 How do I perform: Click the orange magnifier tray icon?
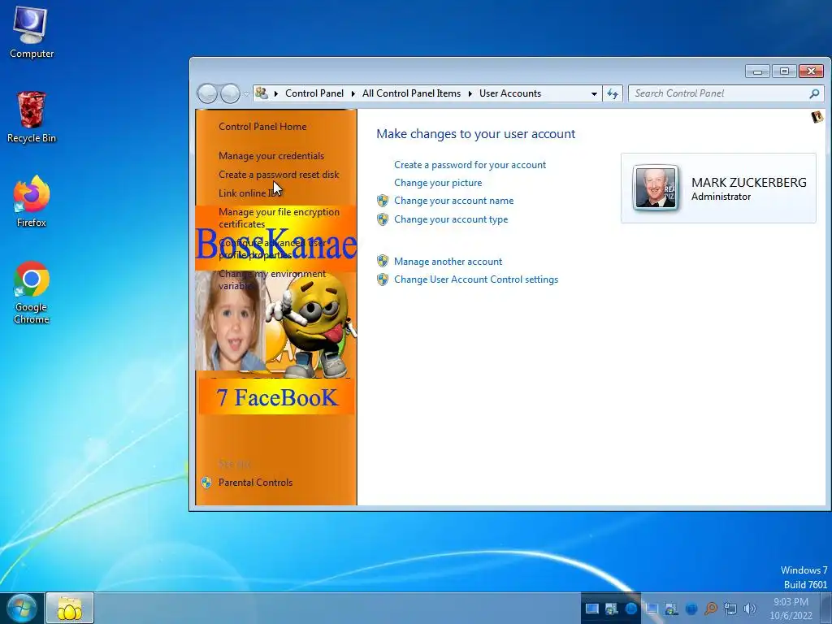[711, 609]
